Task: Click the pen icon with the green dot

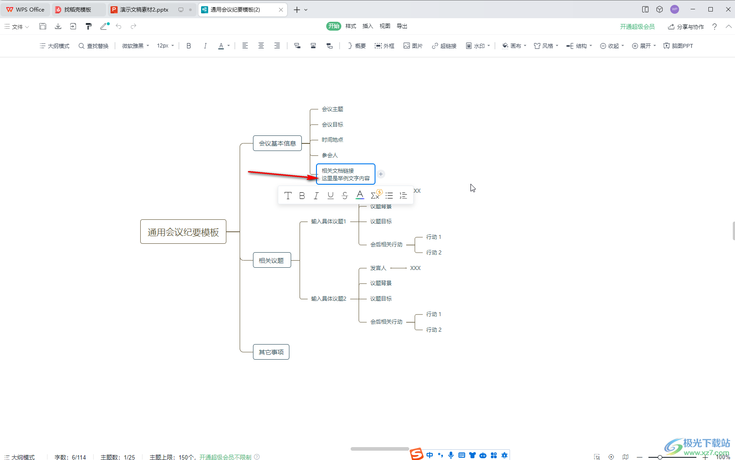Action: pos(104,26)
